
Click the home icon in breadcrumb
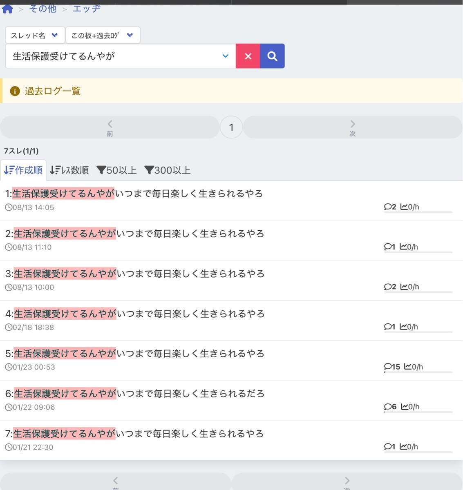[x=8, y=9]
